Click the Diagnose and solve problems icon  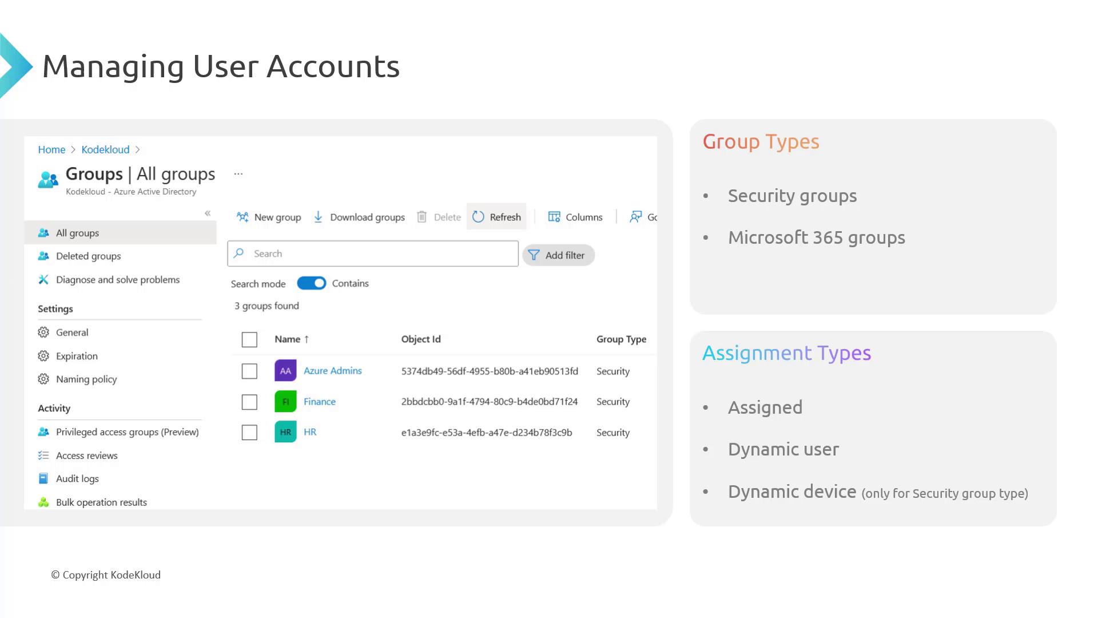click(x=43, y=280)
